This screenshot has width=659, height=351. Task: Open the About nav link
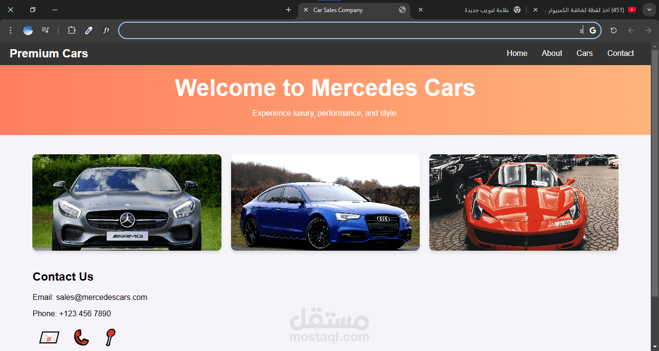[552, 53]
